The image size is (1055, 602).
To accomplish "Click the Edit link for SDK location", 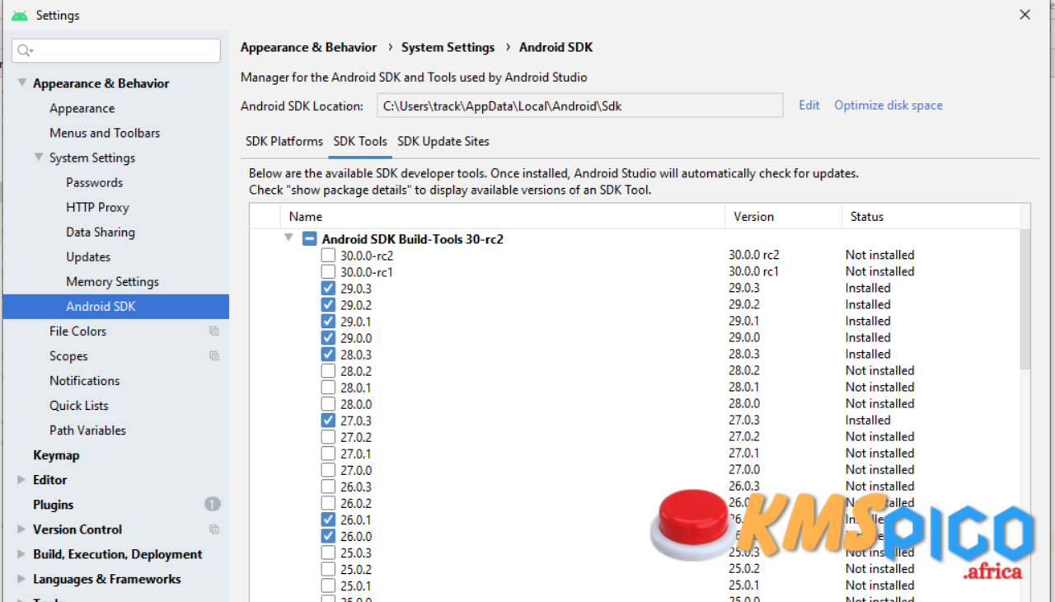I will point(809,106).
